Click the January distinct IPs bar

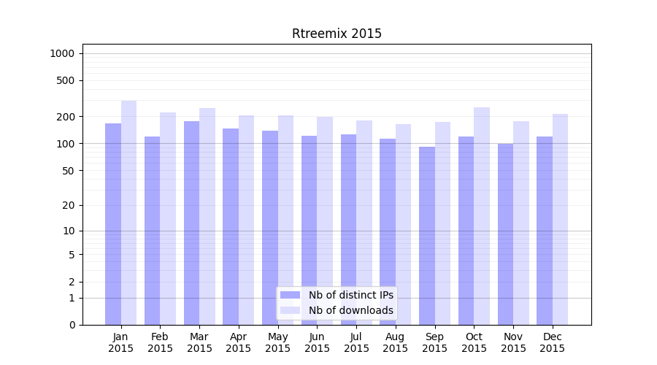[x=113, y=224]
